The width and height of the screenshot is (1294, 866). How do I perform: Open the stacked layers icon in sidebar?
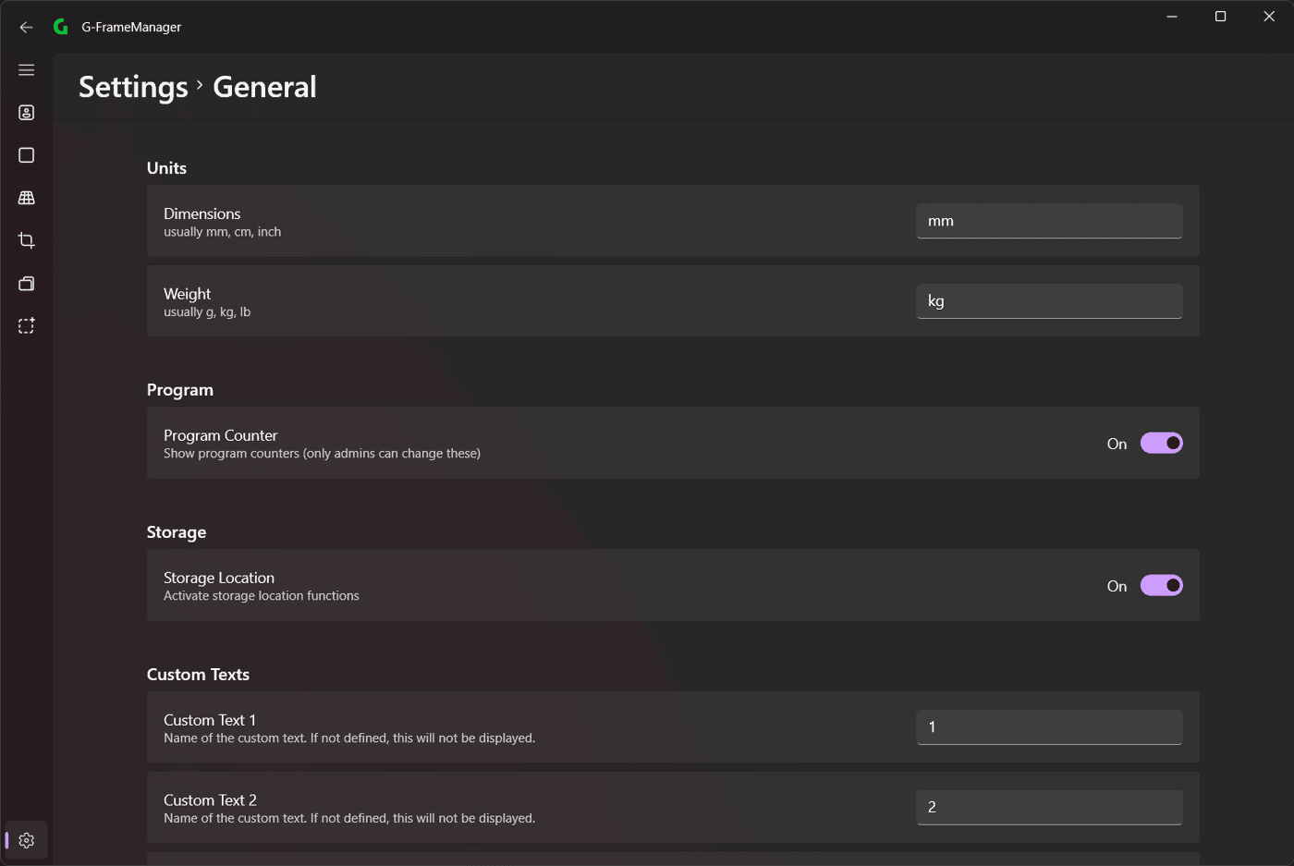click(26, 283)
